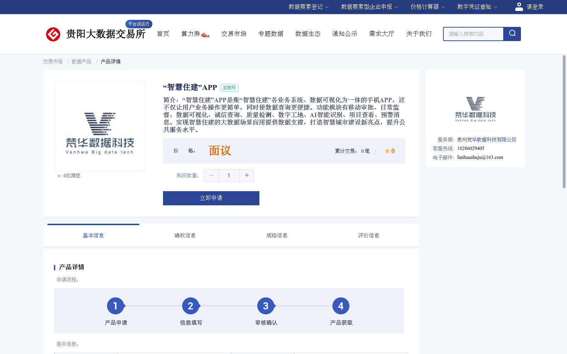The width and height of the screenshot is (567, 354).
Task: Click the 互联网 category tag
Action: point(229,88)
